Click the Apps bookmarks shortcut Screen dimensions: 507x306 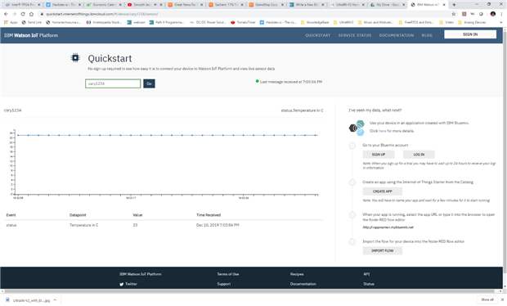11,22
